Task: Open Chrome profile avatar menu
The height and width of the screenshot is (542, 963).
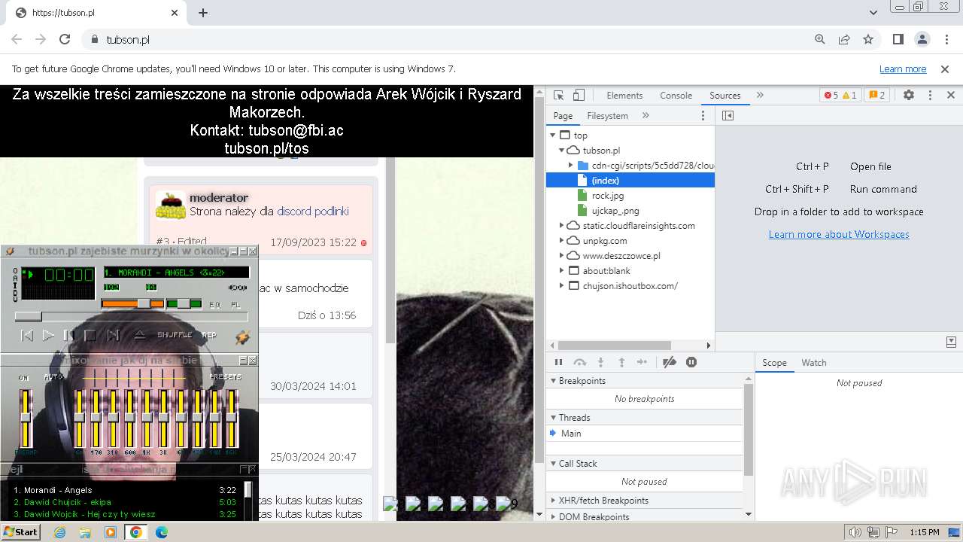Action: [922, 39]
